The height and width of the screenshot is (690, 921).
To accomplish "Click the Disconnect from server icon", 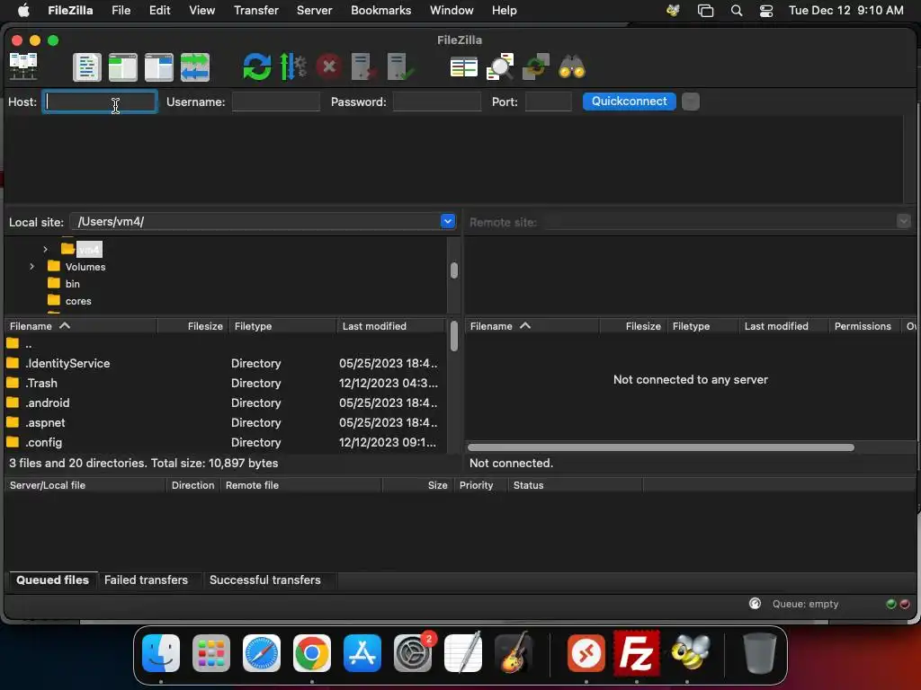I will tap(363, 66).
